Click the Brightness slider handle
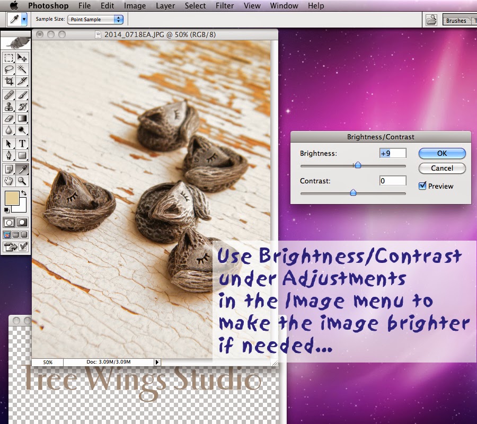Screen dimensions: 477x424 [358, 165]
